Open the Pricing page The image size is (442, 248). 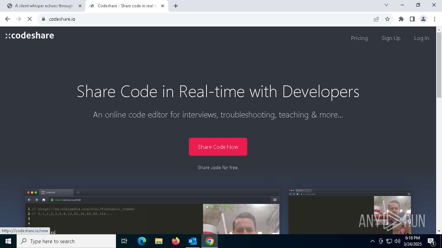point(359,38)
